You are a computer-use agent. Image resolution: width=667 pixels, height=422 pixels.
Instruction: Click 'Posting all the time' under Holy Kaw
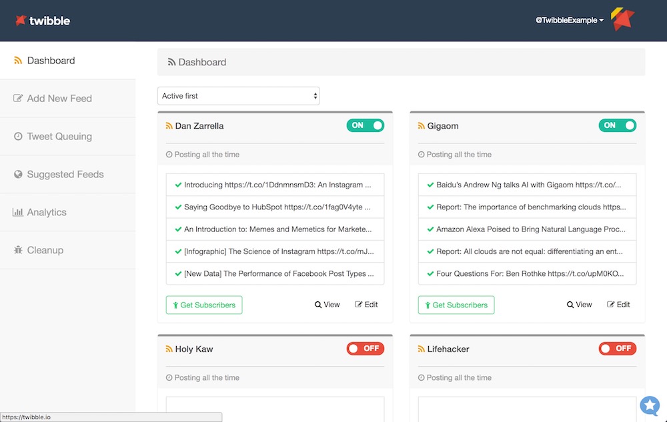[x=207, y=377]
